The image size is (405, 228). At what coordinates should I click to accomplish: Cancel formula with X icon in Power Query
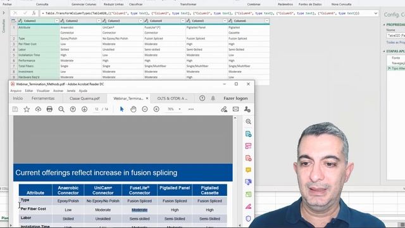point(15,13)
